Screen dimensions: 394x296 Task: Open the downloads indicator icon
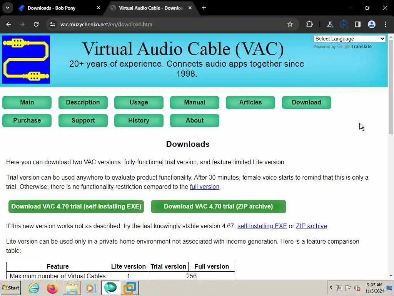pyautogui.click(x=344, y=24)
